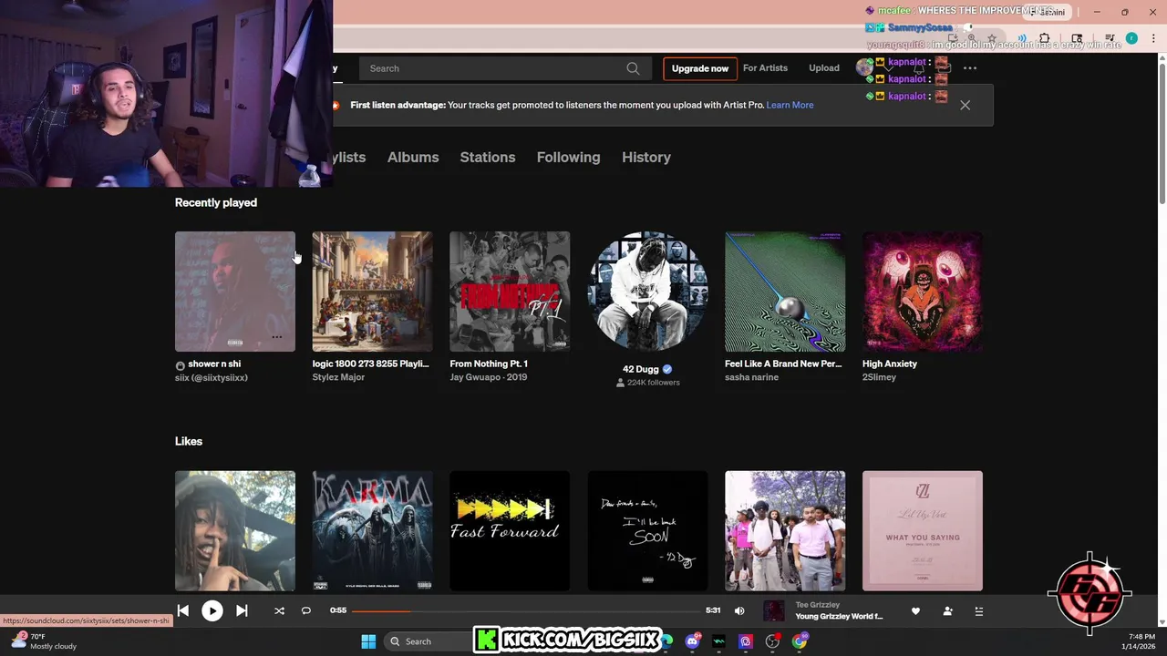Toggle follow for the current track's artist
The width and height of the screenshot is (1167, 656).
coord(947,611)
